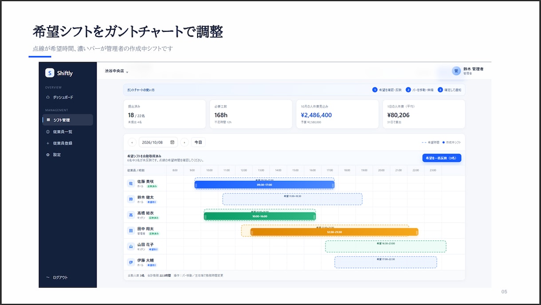
Task: Click the 2026/10/08 date field
Action: coord(158,142)
